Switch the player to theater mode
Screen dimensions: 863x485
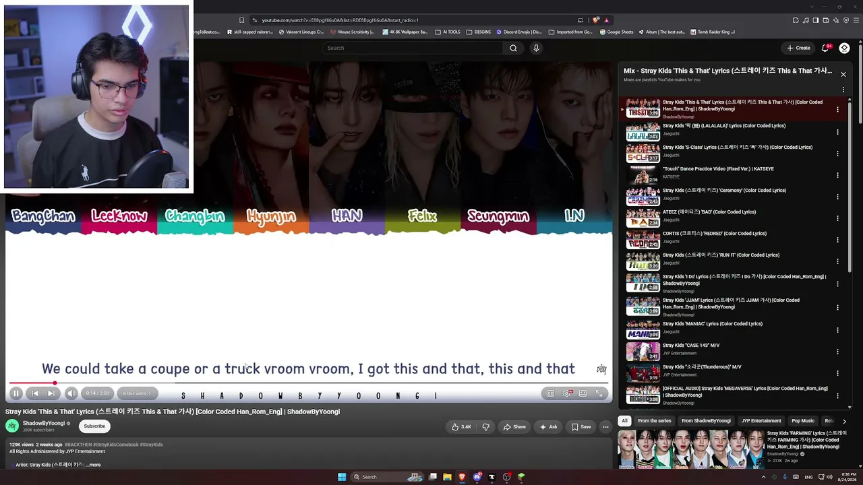pos(583,393)
